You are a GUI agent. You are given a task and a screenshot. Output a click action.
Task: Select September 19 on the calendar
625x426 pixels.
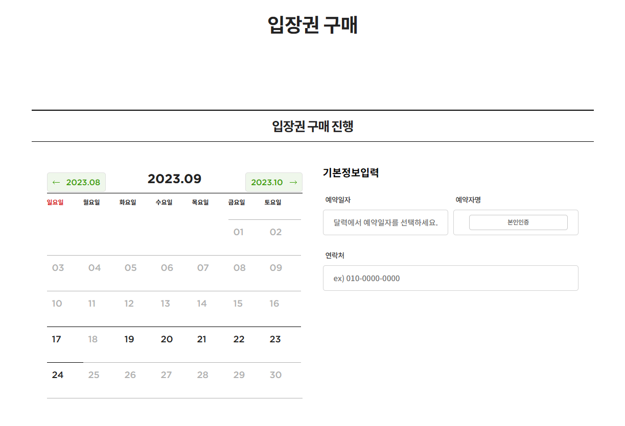click(129, 339)
